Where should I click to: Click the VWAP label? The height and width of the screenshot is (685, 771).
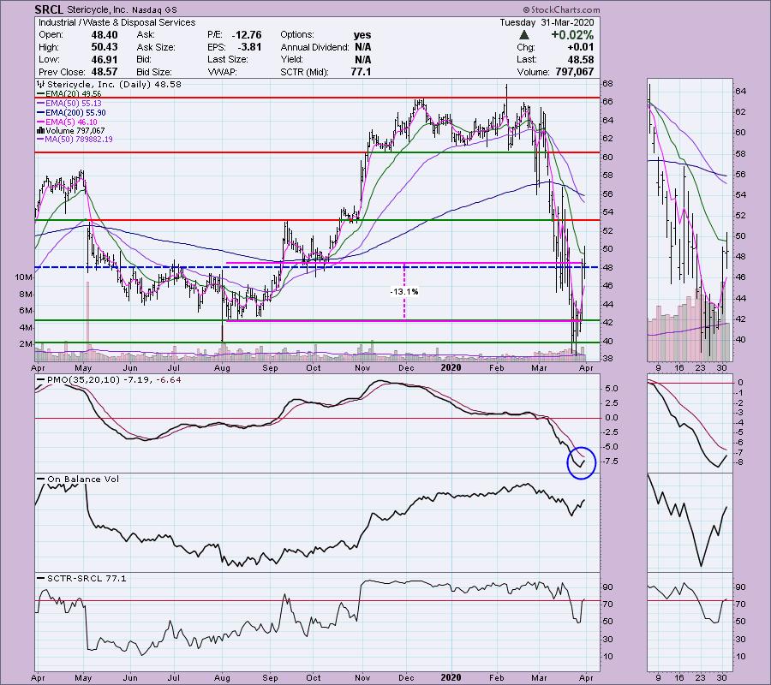(x=222, y=72)
